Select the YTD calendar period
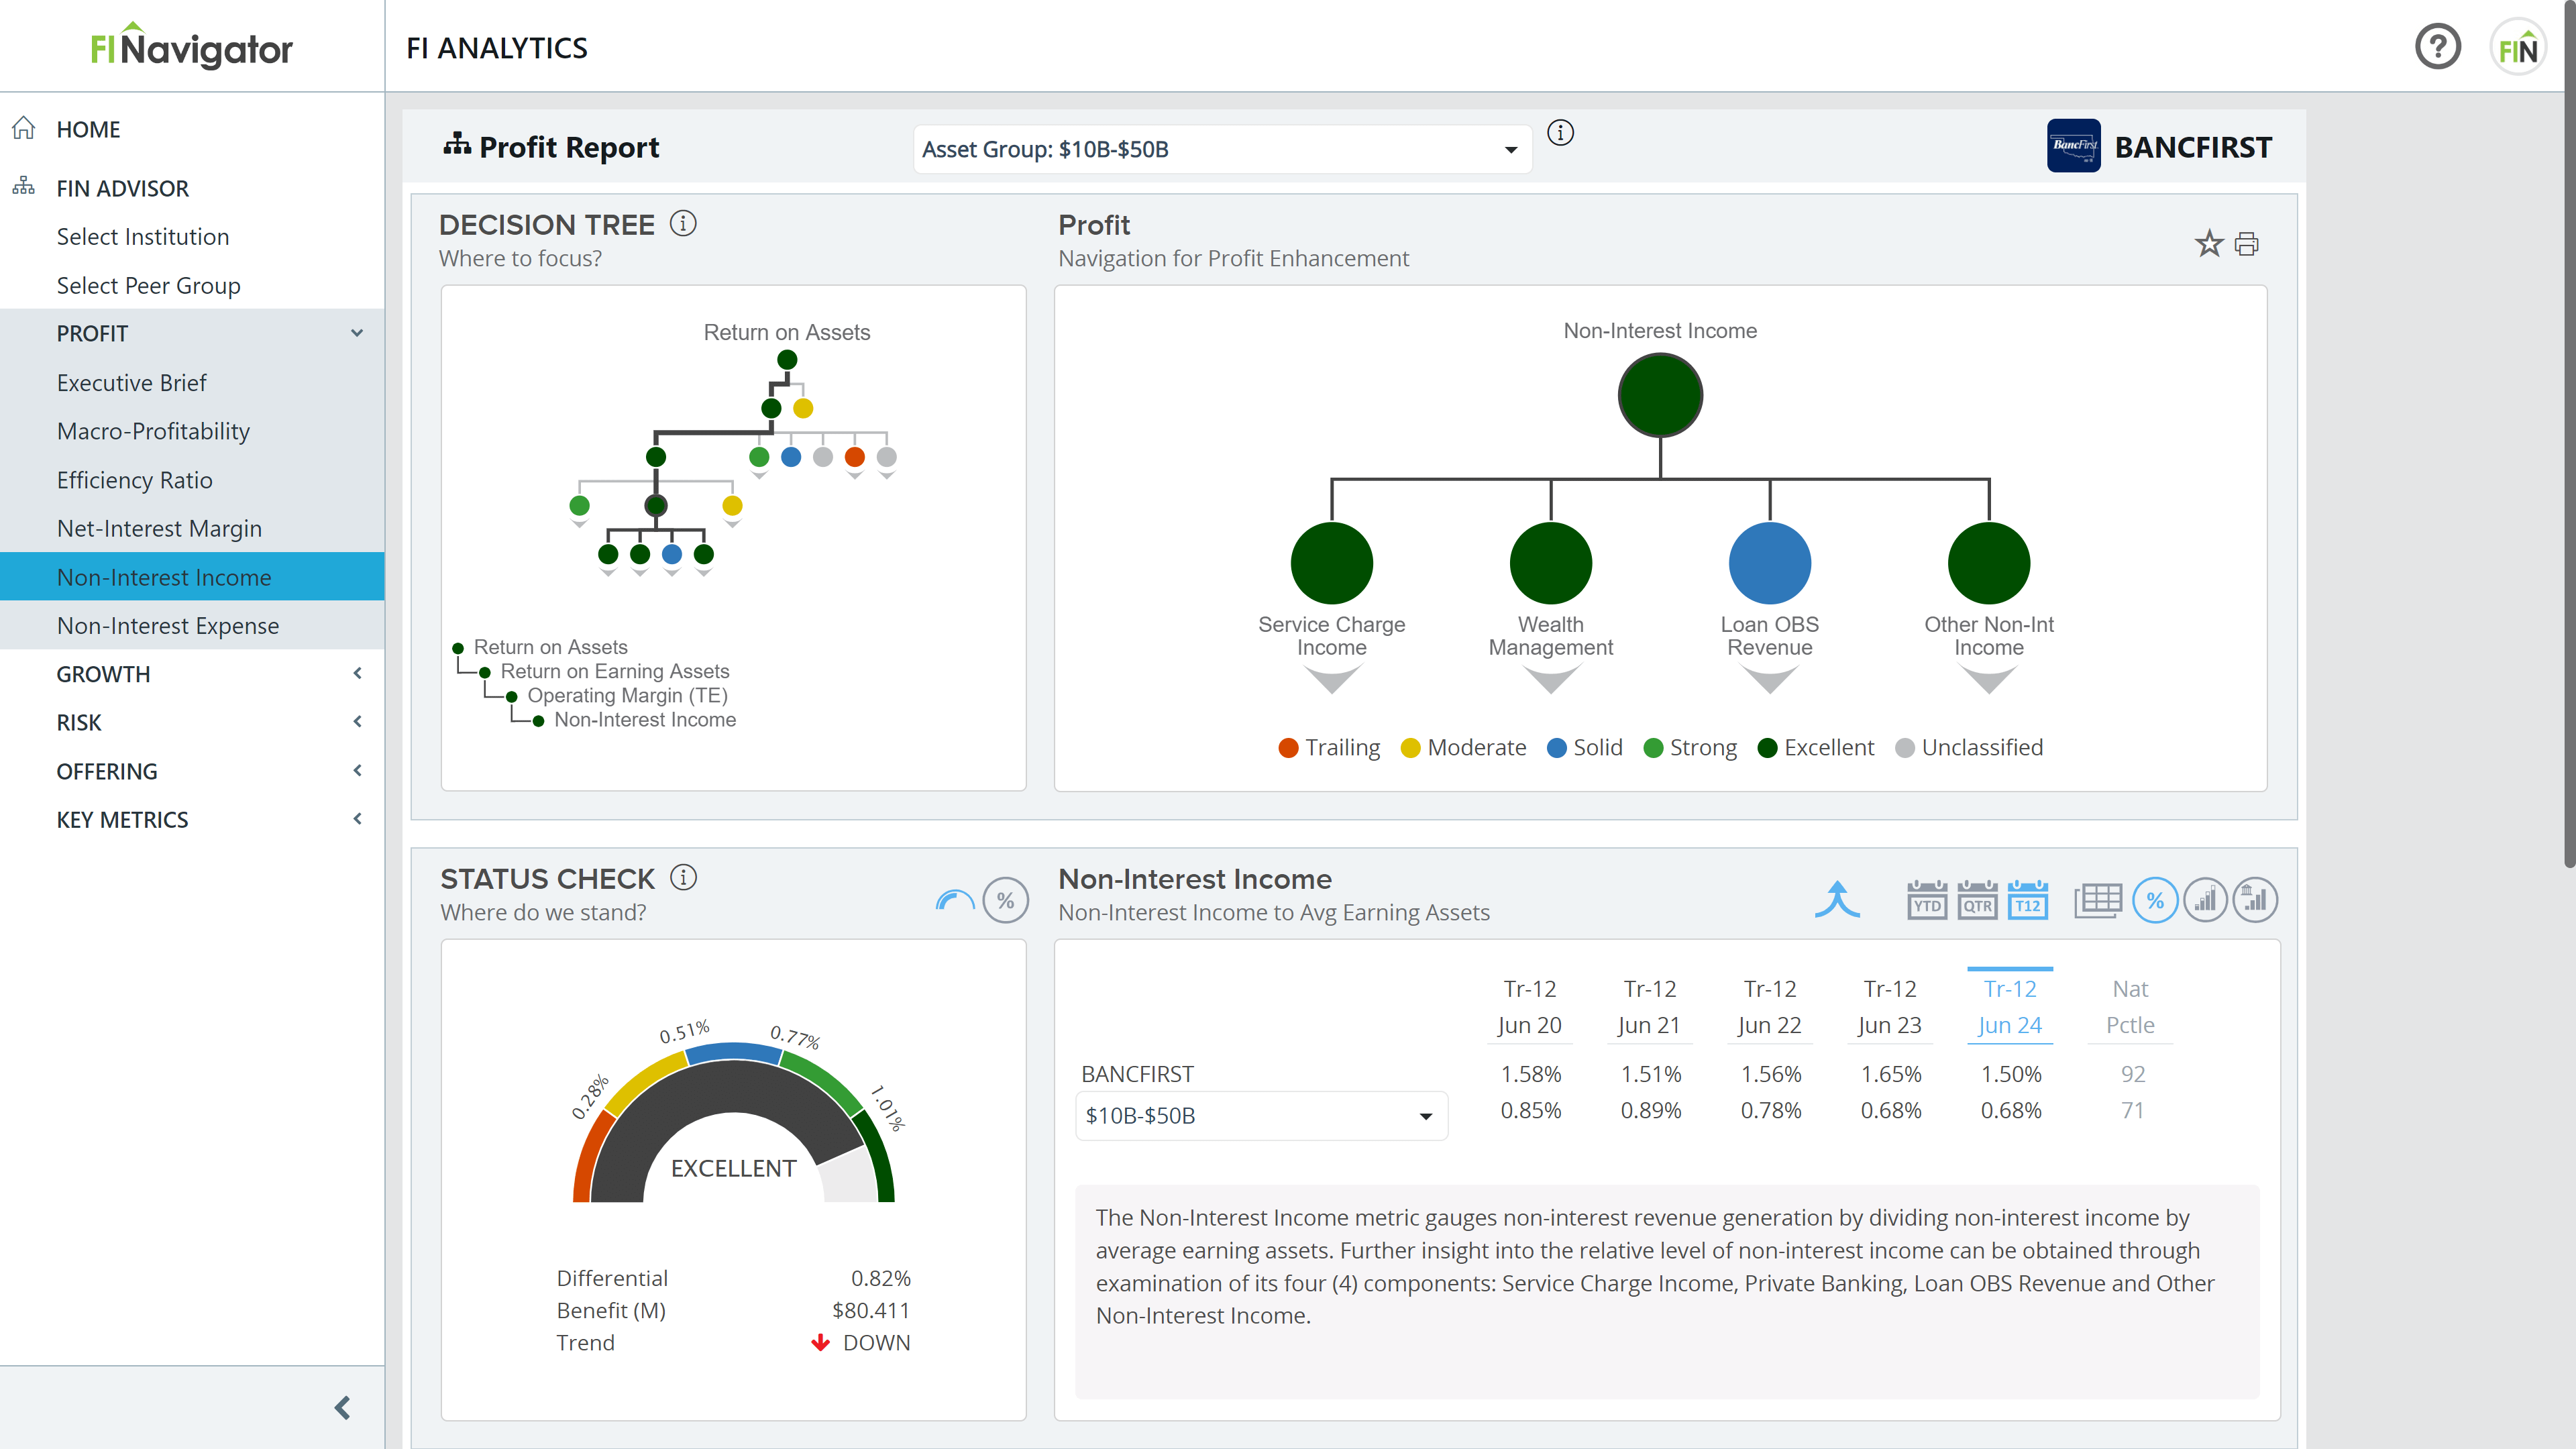Screen dimensions: 2576x1449 [x=1927, y=900]
